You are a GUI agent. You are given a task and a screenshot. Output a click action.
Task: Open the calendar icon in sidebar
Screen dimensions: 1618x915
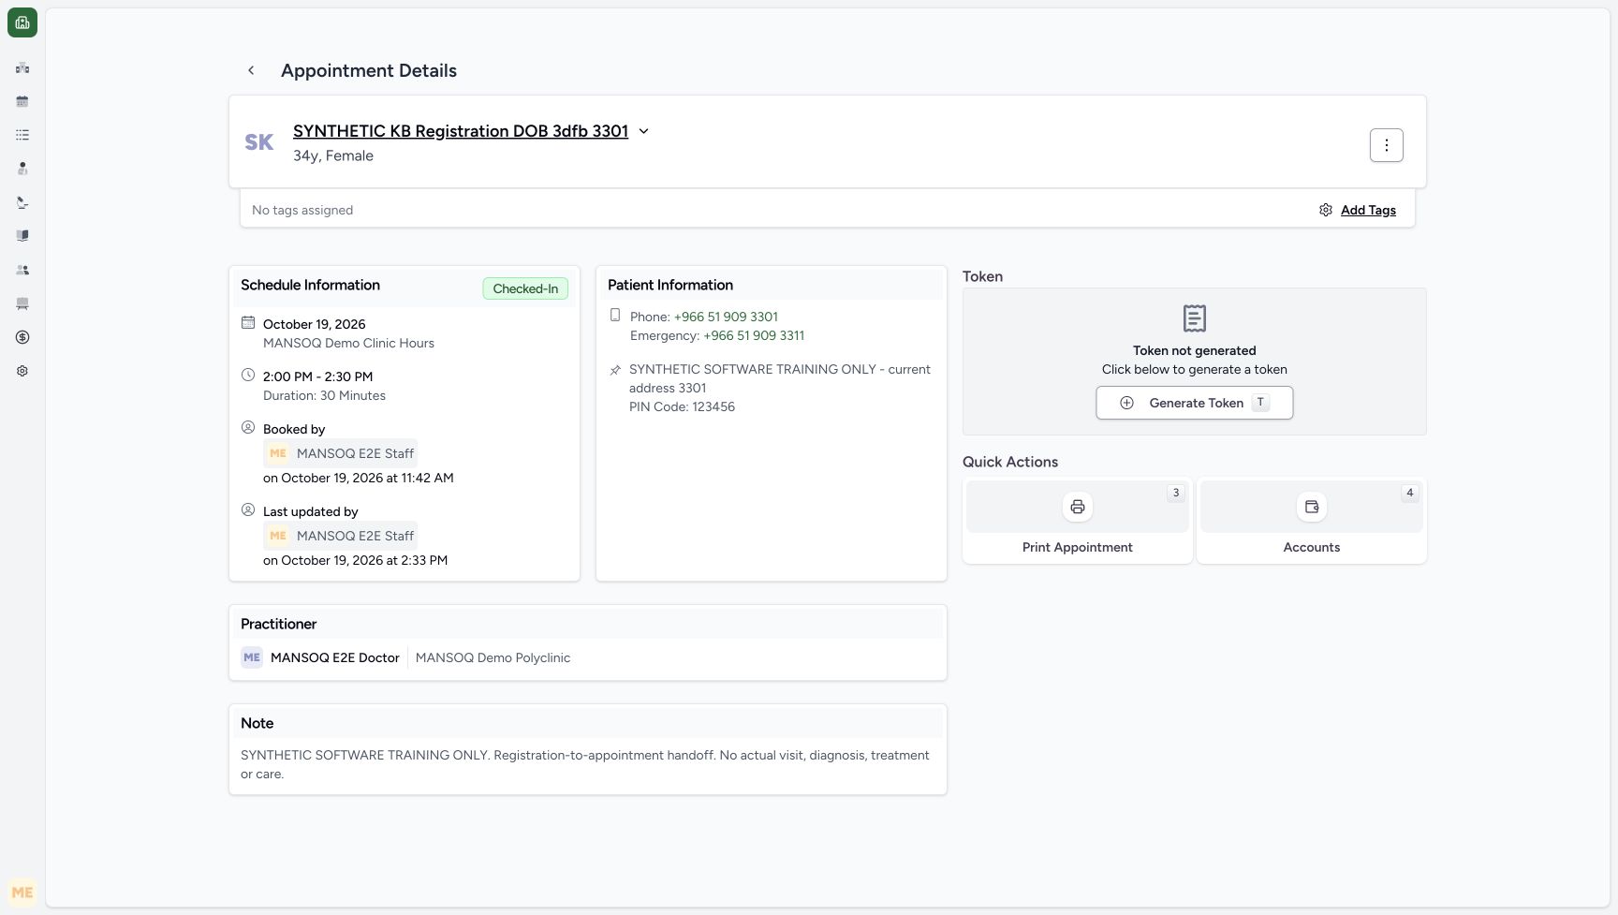(22, 101)
